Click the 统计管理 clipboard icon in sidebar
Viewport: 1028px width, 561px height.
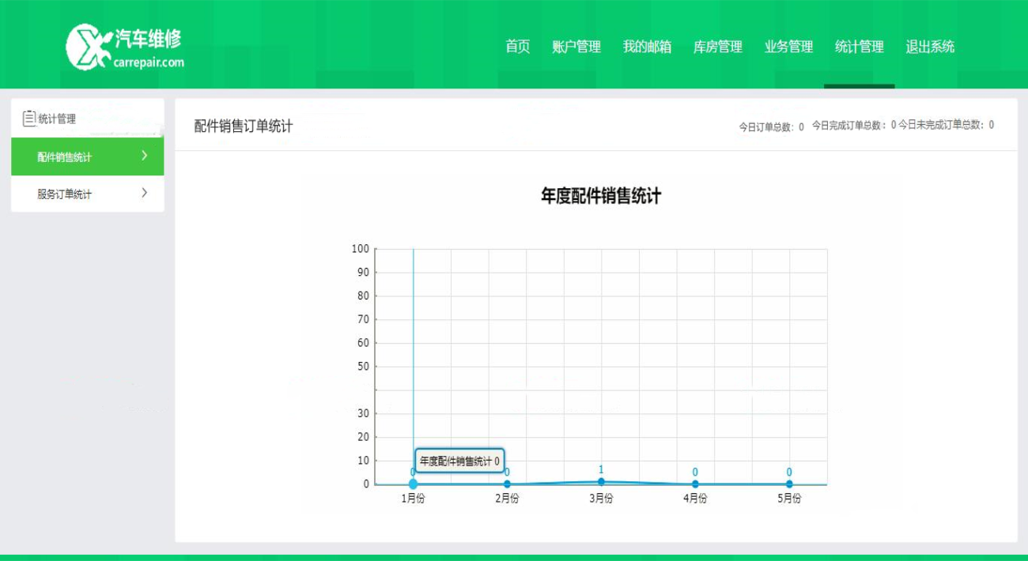pos(29,119)
